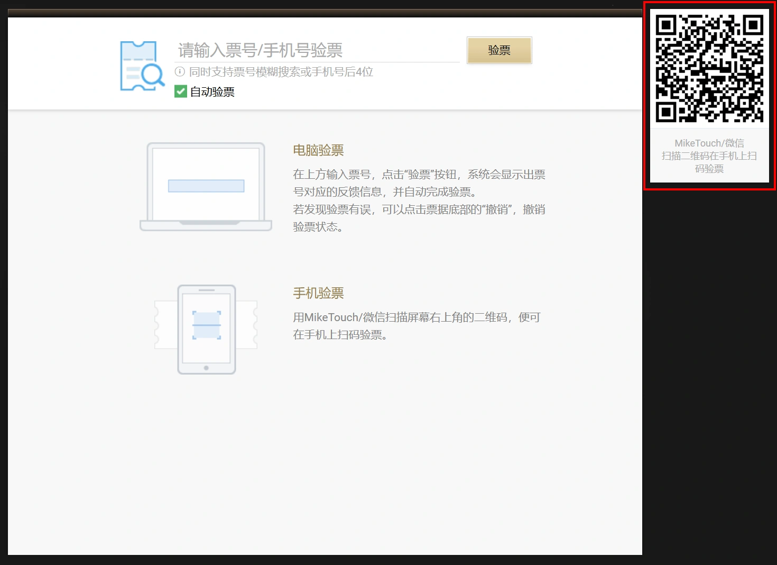The height and width of the screenshot is (565, 777).
Task: Click the 请输入票号/手机号验票 input field
Action: pos(317,50)
